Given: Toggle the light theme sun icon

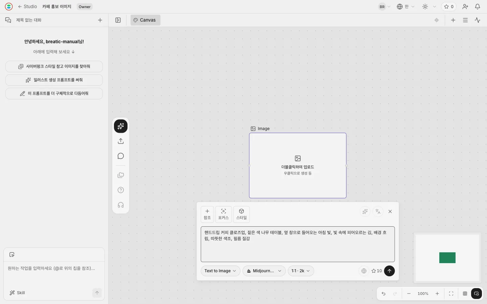Looking at the screenshot, I should [x=425, y=6].
